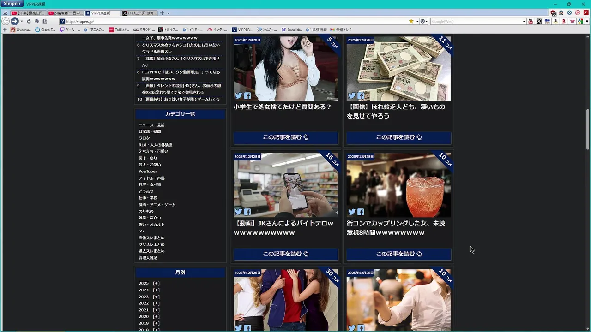Open the tab list dropdown next to plus
Screen dimensions: 591x332
pyautogui.click(x=169, y=13)
